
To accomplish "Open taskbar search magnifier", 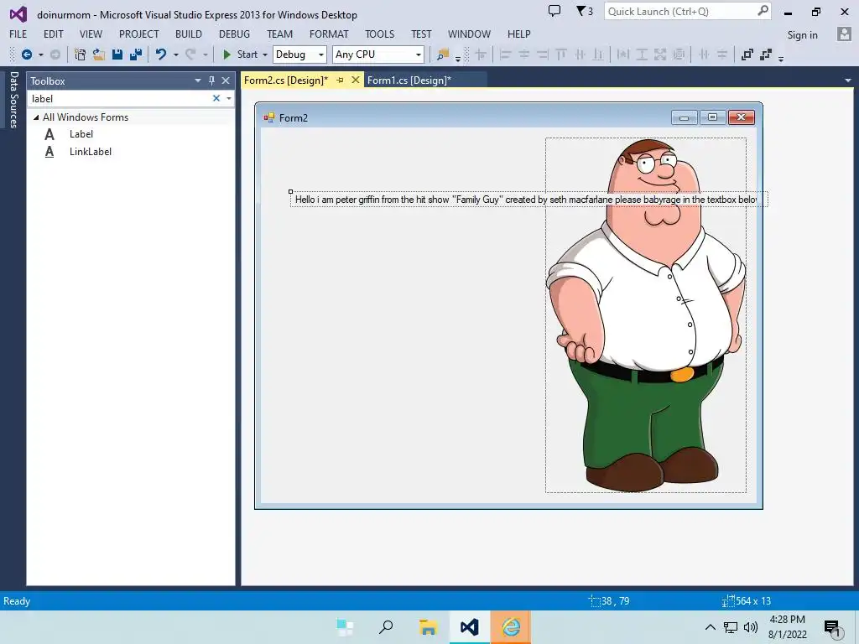I will 386,627.
